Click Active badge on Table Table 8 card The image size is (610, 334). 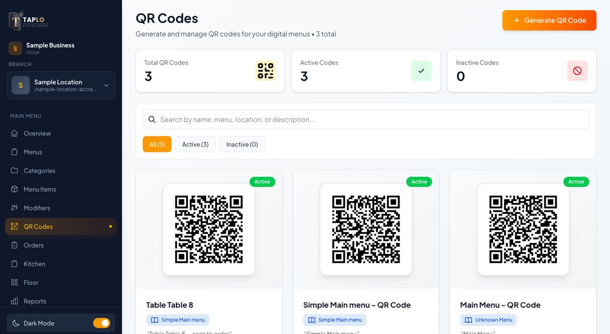(x=262, y=181)
